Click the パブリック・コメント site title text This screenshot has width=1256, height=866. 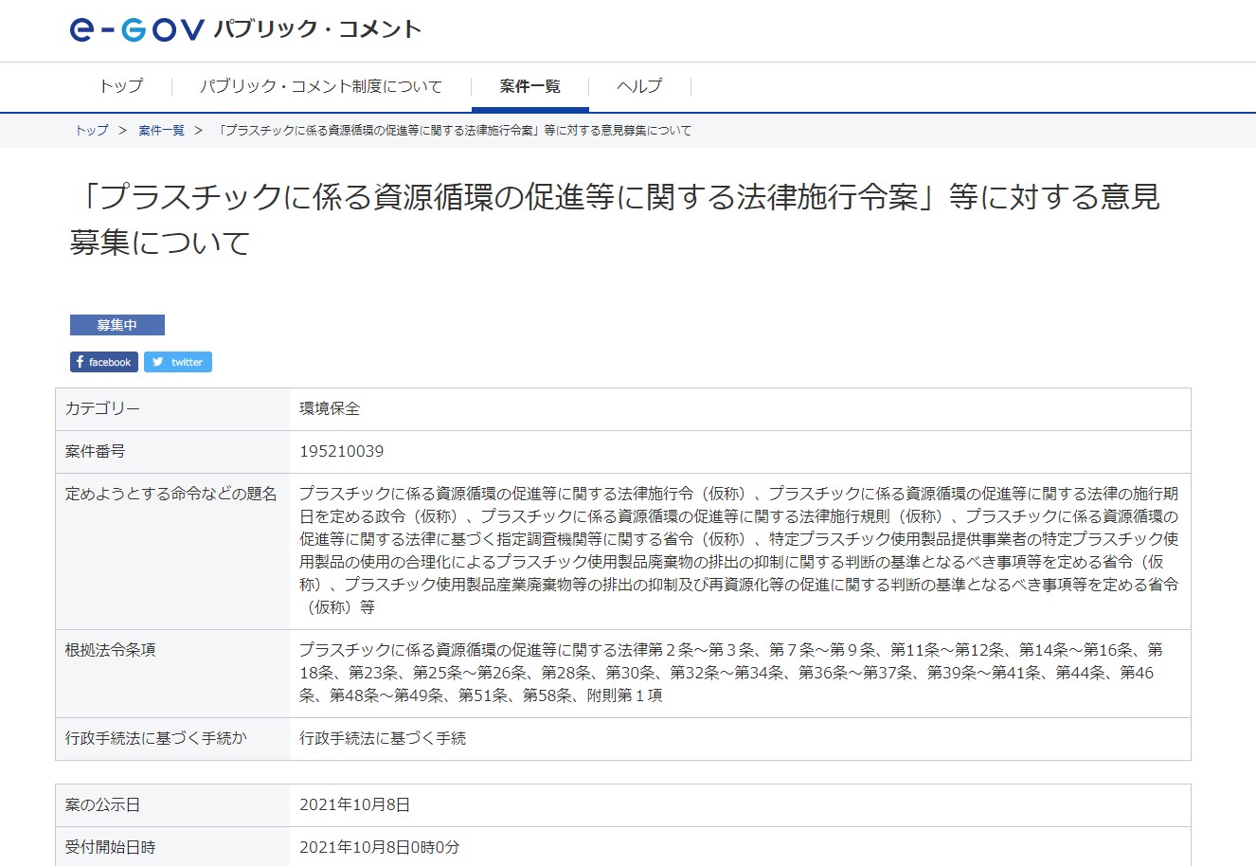(317, 30)
